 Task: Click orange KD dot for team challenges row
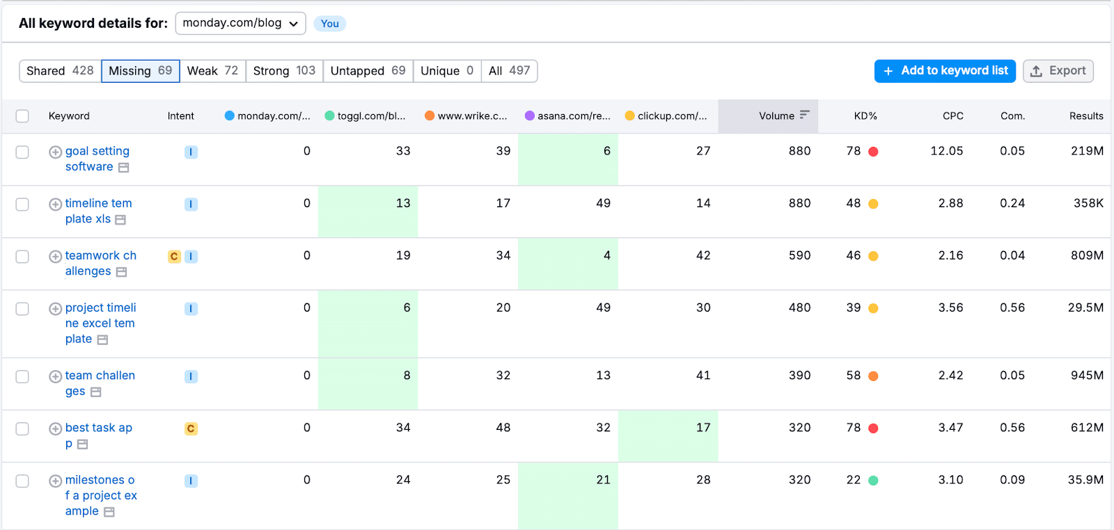(873, 376)
